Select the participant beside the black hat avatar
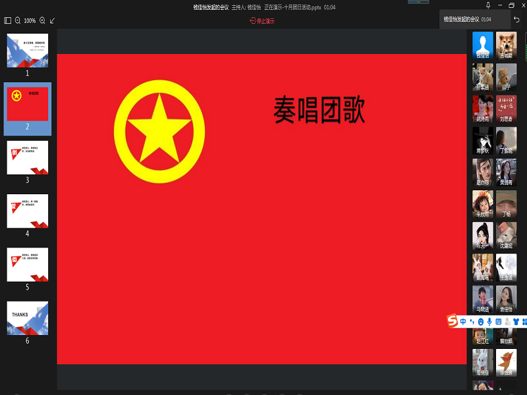 [506, 141]
